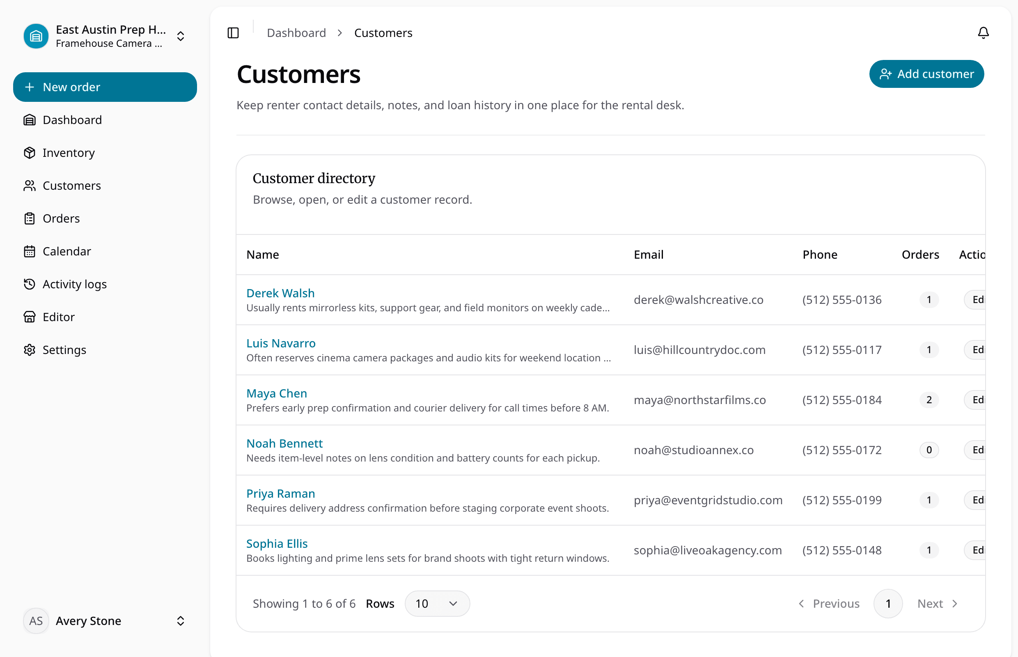The width and height of the screenshot is (1018, 657).
Task: Click the Phone column header
Action: [x=820, y=255]
